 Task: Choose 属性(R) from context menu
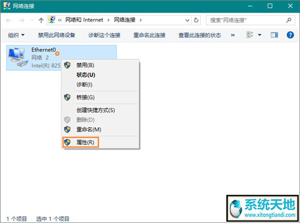[100, 142]
